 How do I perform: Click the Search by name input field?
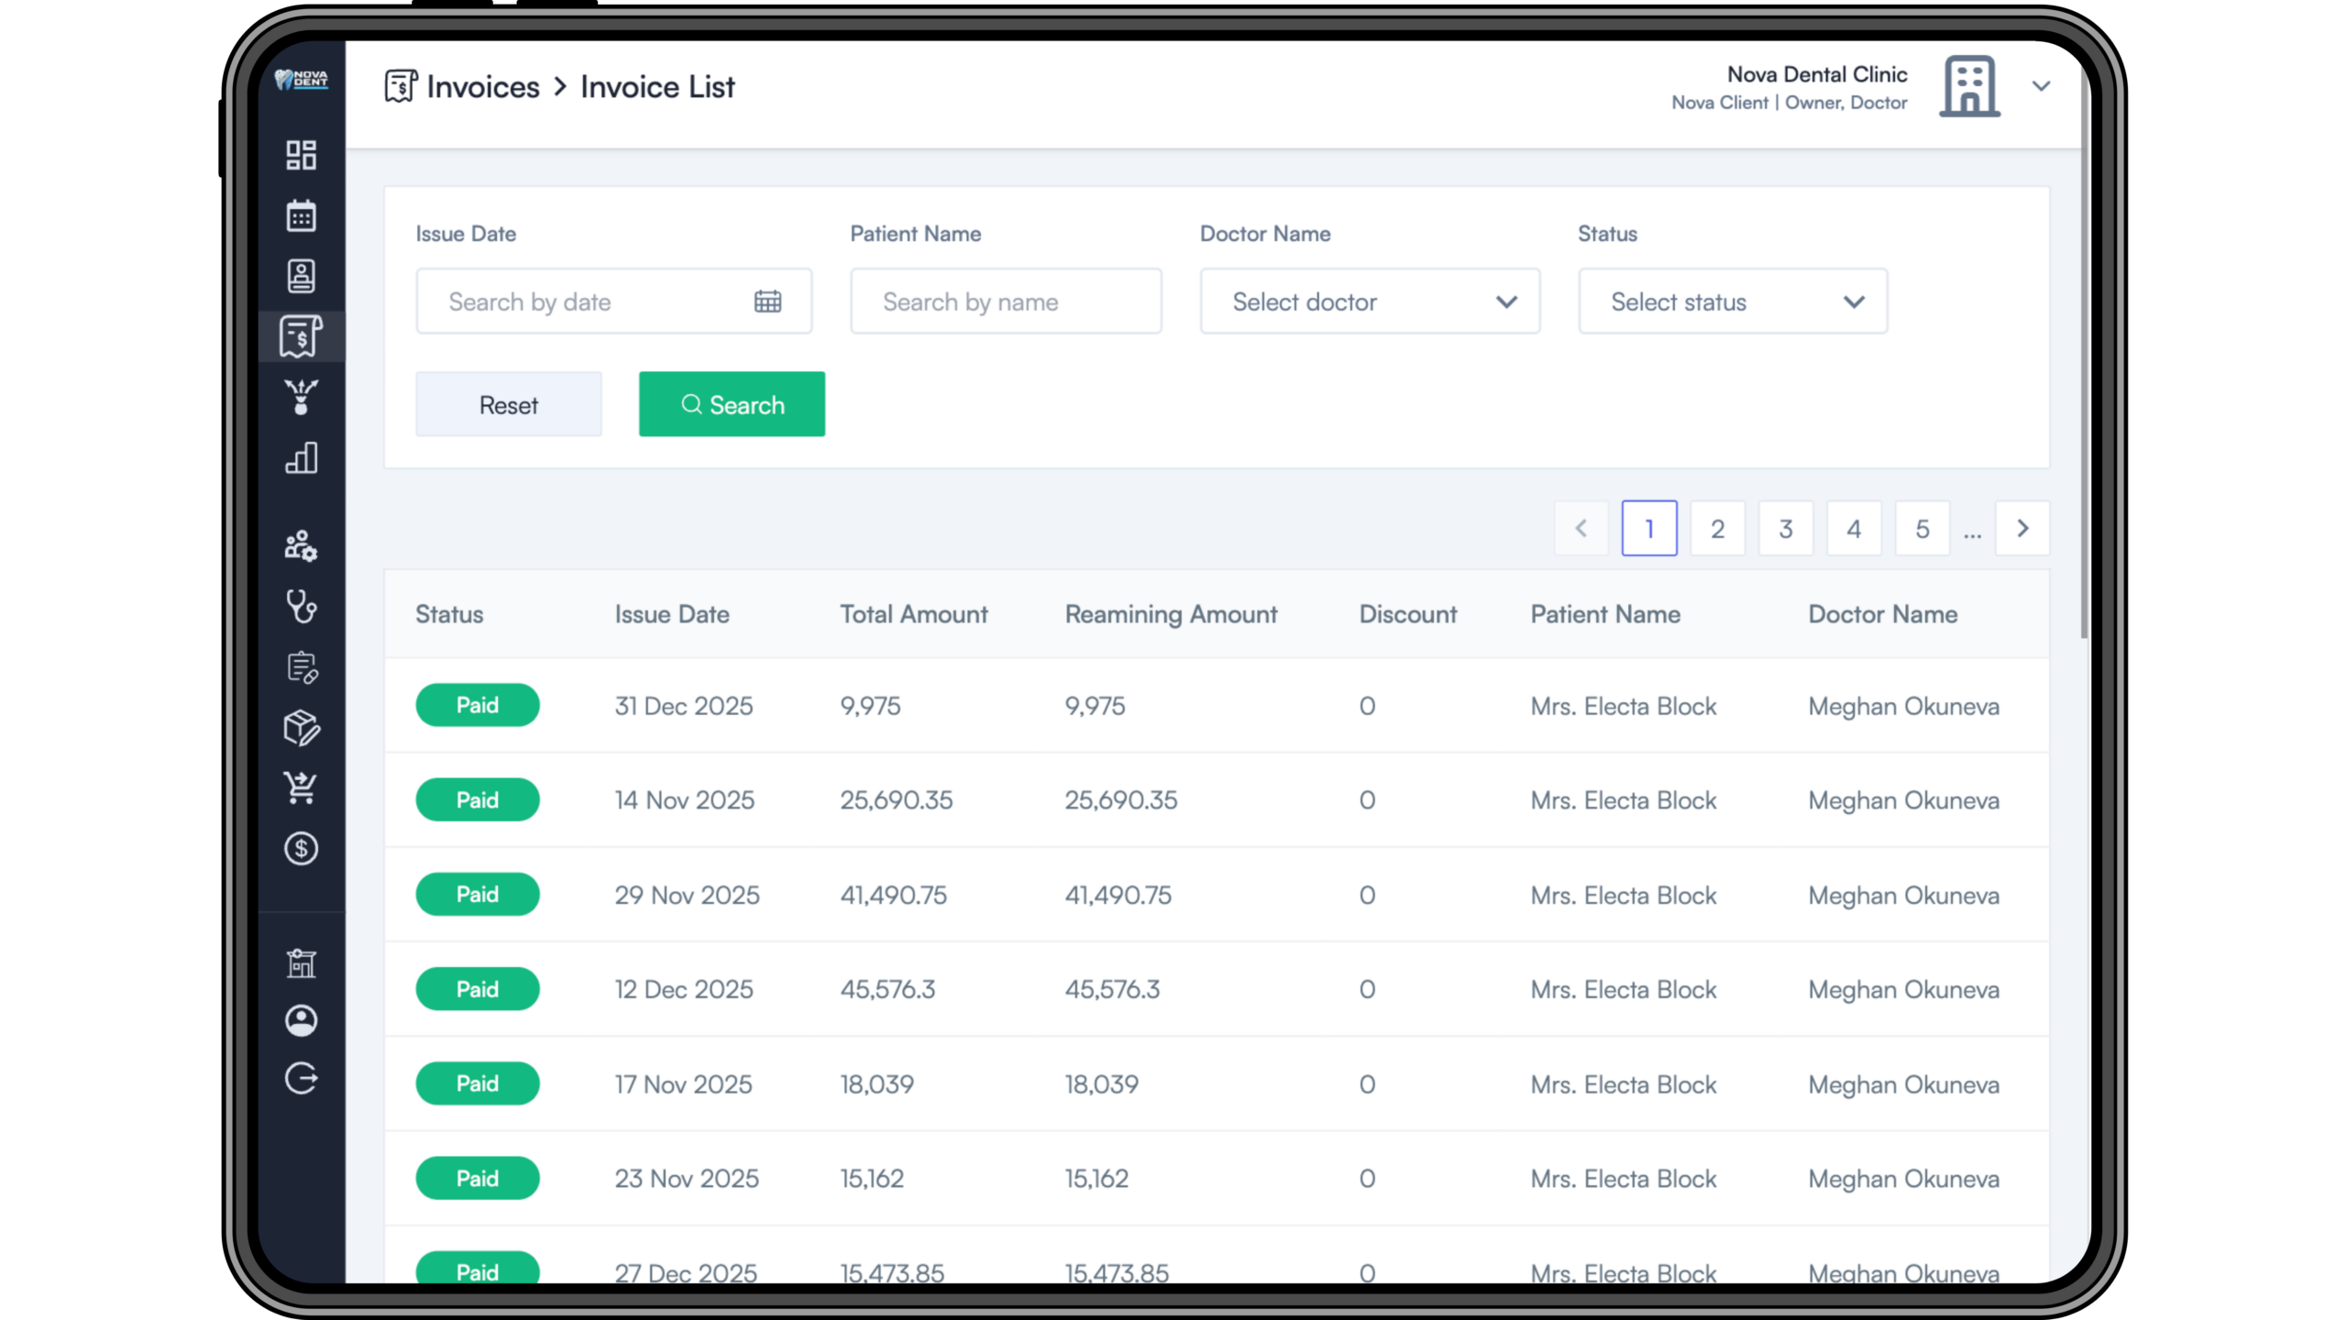(x=1006, y=302)
